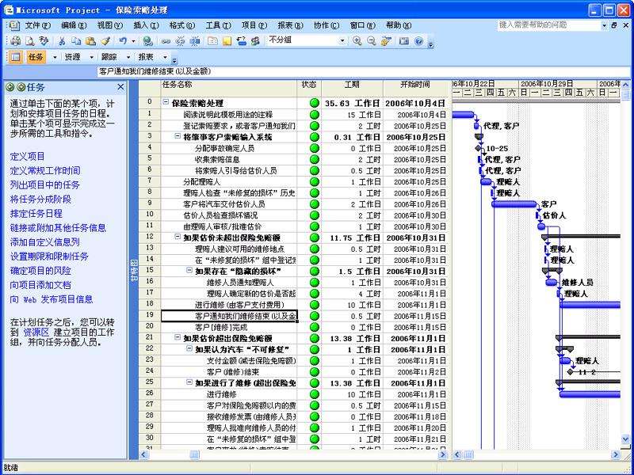Click the yellow Task Notes icon
The image size is (634, 475).
tap(227, 41)
